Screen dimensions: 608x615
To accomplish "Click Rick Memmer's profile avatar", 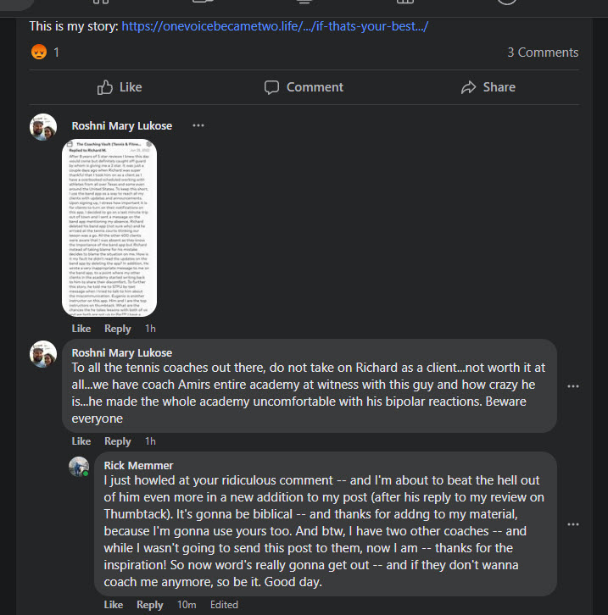I will click(x=79, y=467).
